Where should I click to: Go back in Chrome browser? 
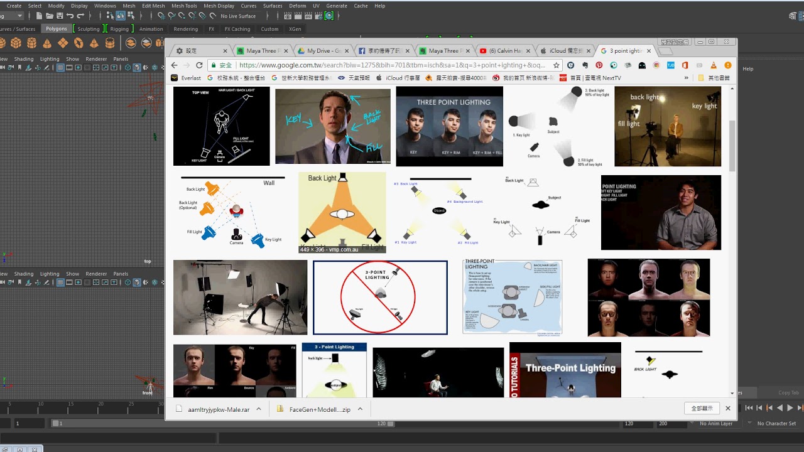click(175, 65)
